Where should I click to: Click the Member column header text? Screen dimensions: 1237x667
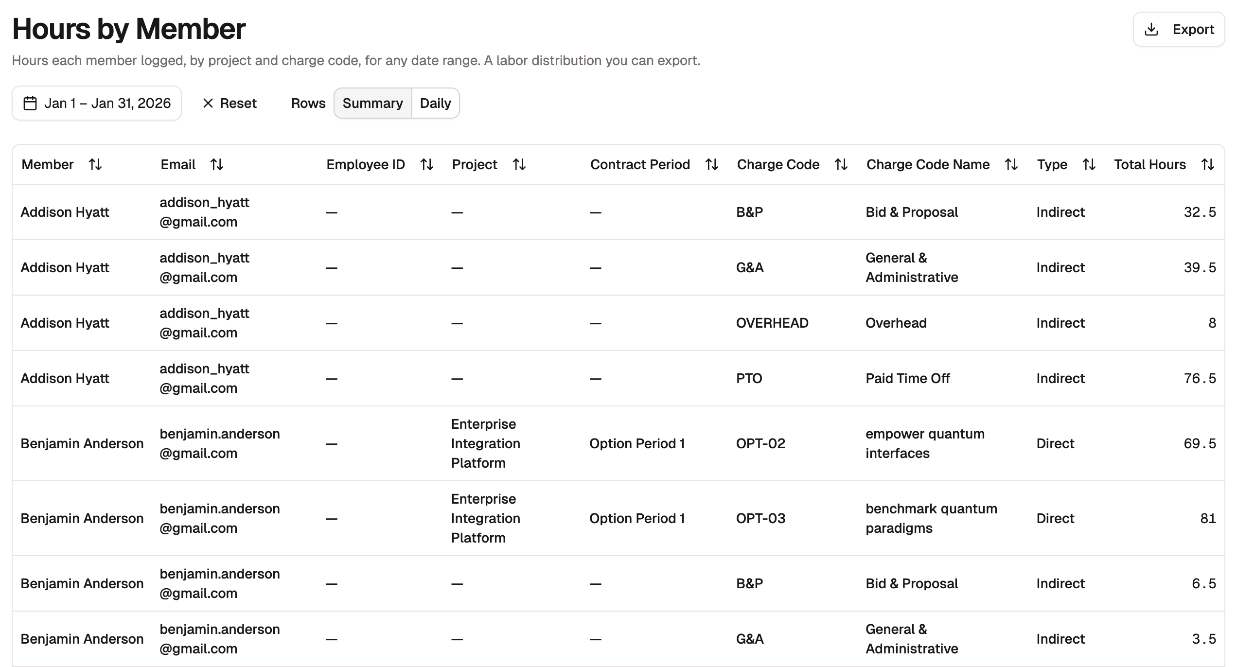pyautogui.click(x=48, y=164)
